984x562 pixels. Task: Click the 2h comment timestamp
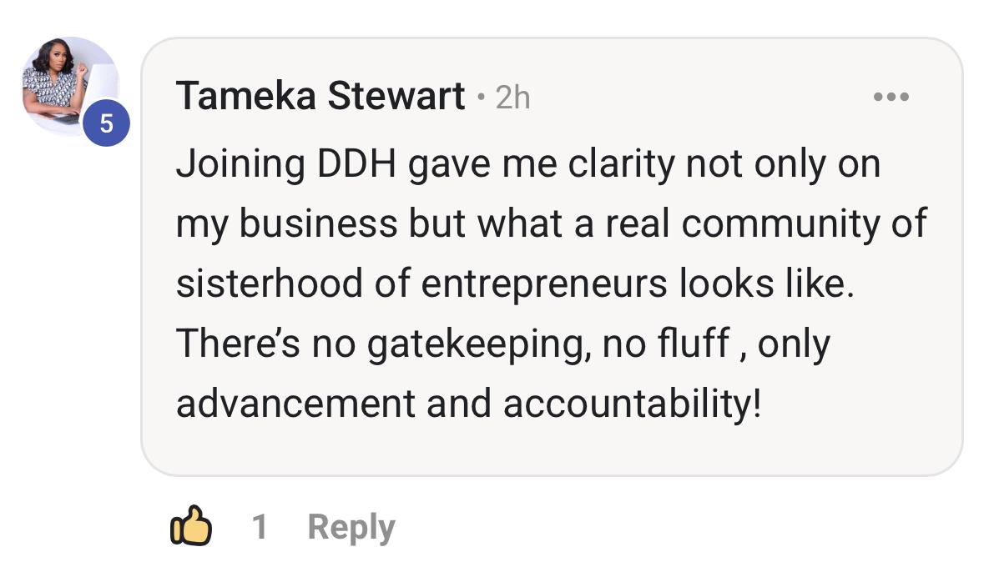pyautogui.click(x=512, y=98)
